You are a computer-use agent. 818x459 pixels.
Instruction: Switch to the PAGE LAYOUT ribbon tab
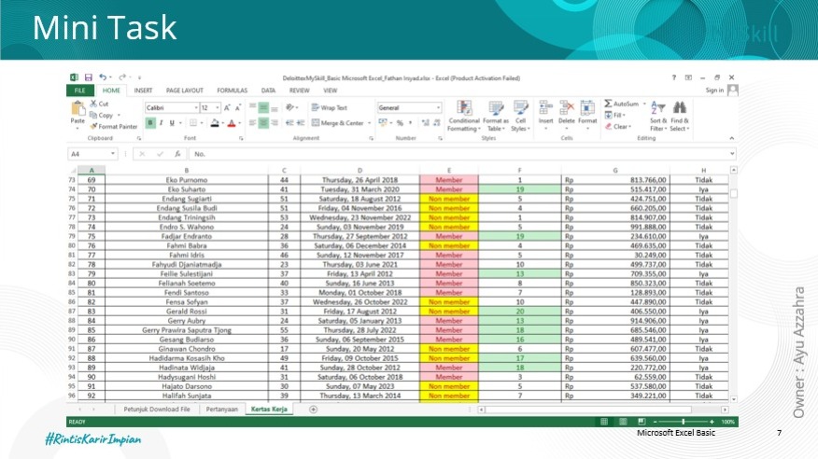click(185, 90)
